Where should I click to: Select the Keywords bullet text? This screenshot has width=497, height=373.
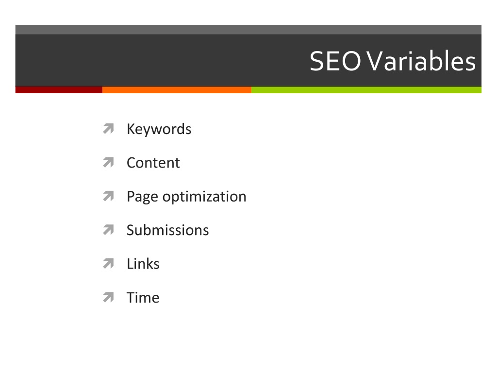(x=159, y=129)
